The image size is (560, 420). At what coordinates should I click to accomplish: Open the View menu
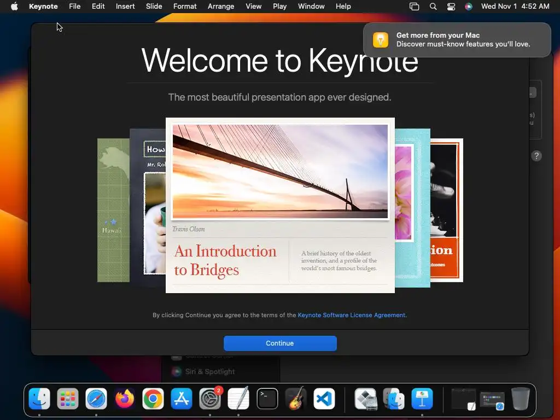pyautogui.click(x=254, y=7)
